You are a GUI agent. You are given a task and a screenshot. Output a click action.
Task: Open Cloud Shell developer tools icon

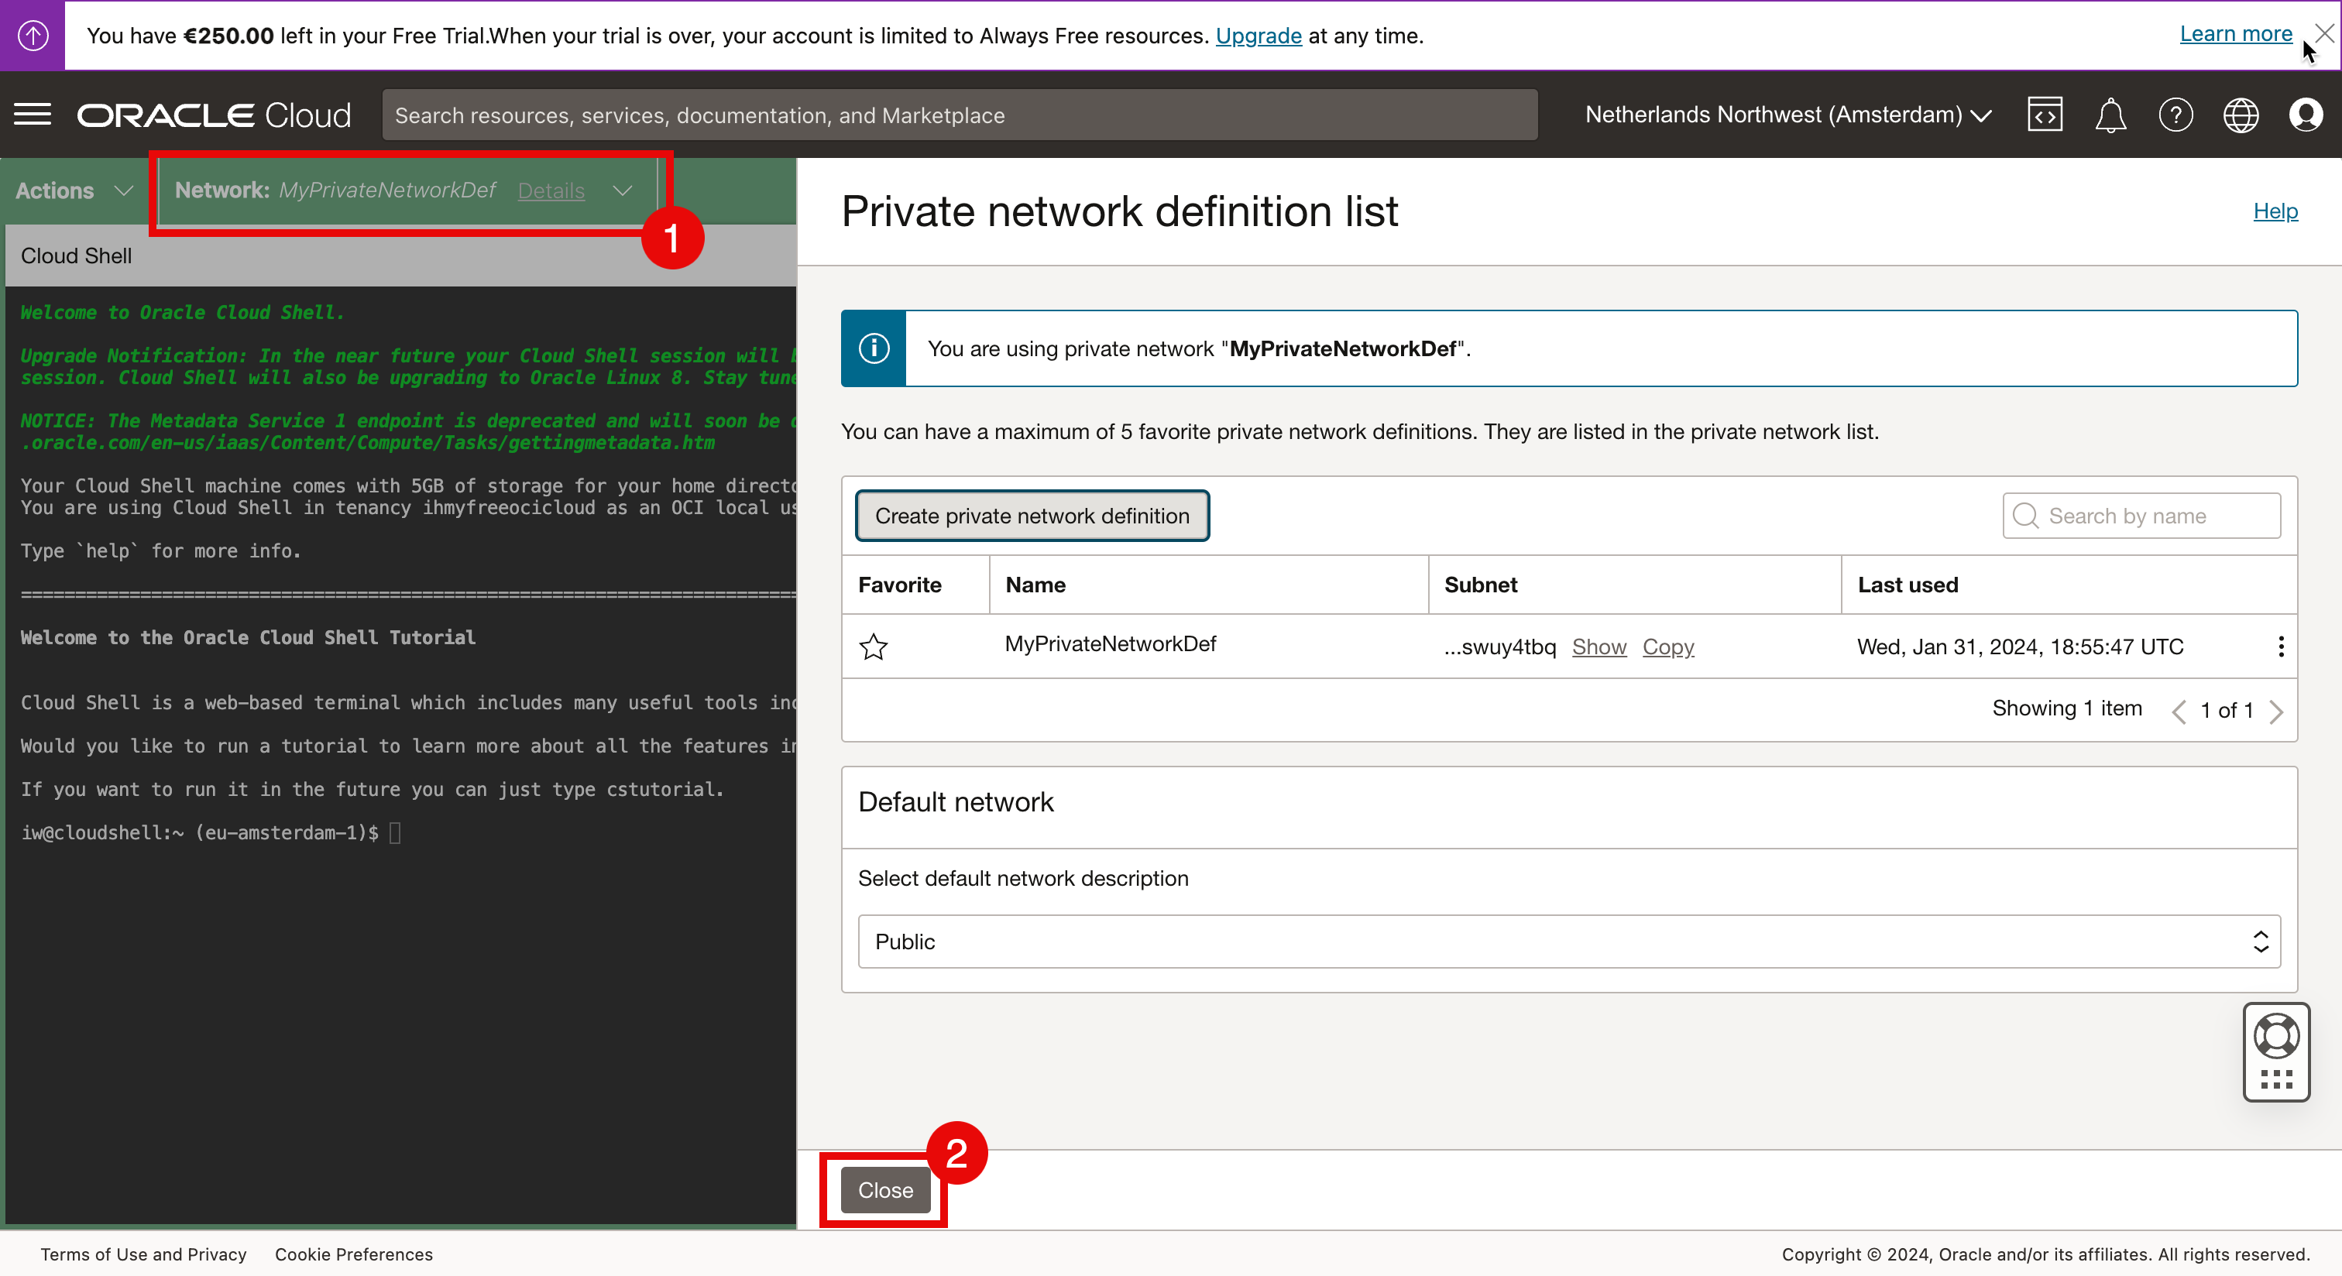point(2044,115)
